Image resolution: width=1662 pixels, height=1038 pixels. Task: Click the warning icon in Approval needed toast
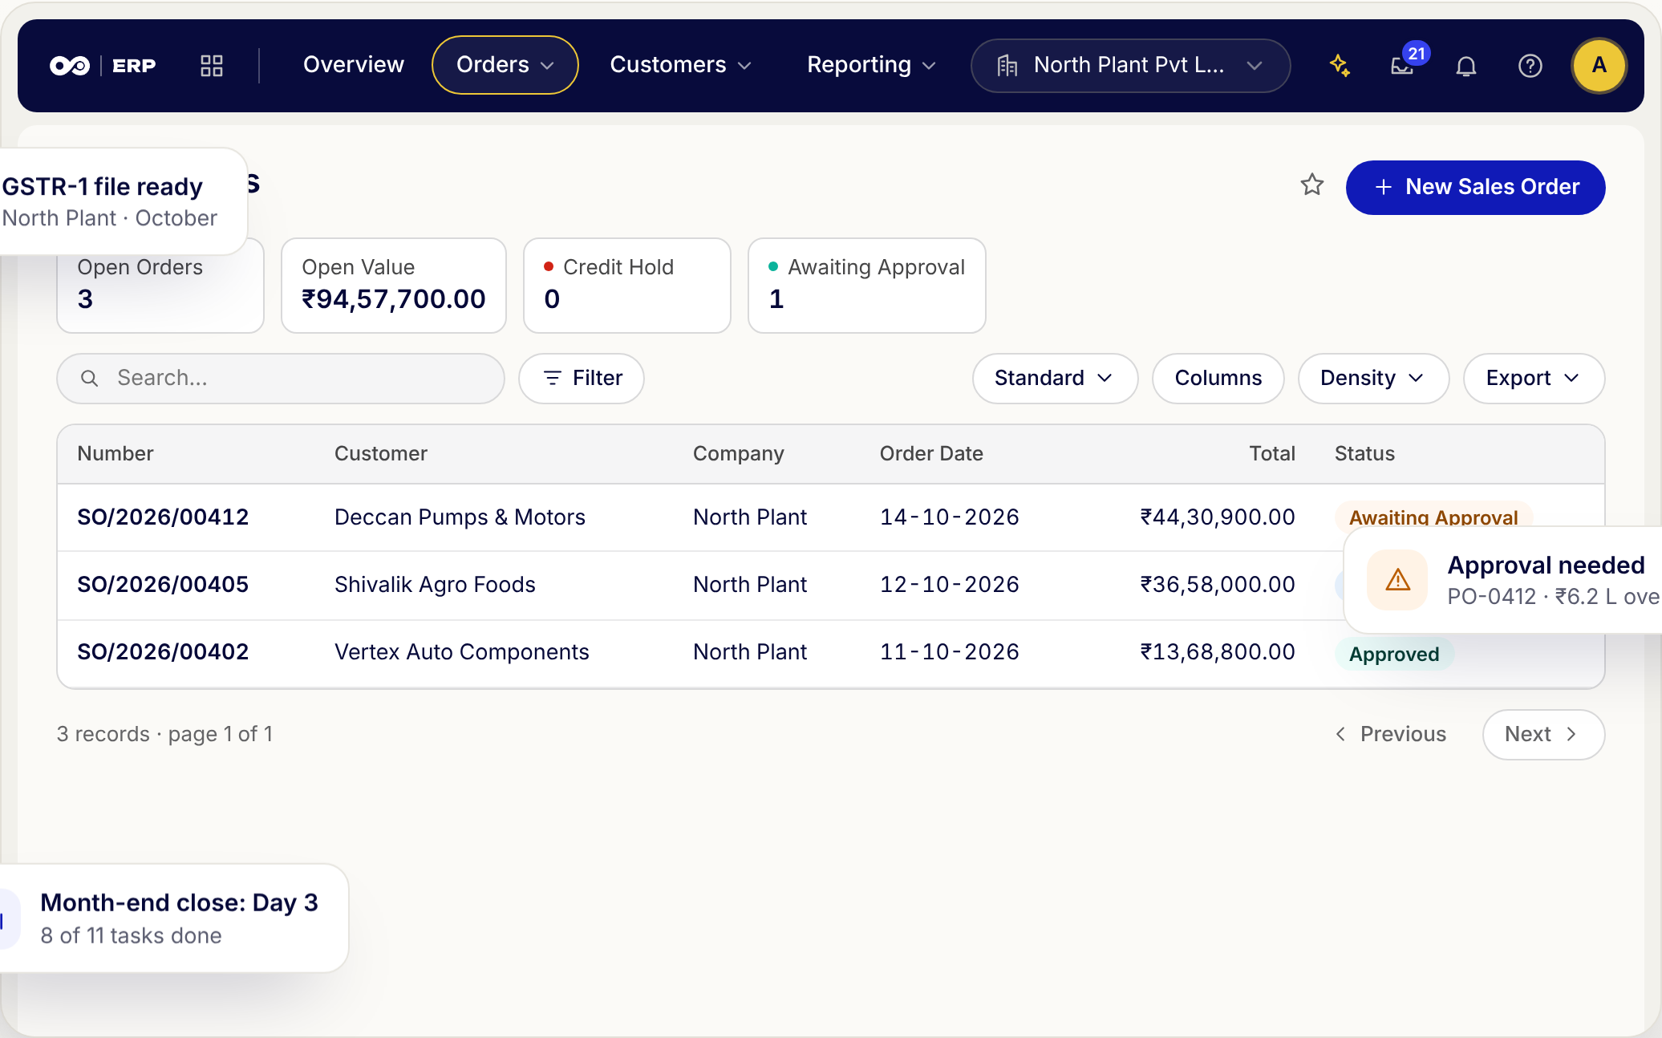pyautogui.click(x=1398, y=580)
